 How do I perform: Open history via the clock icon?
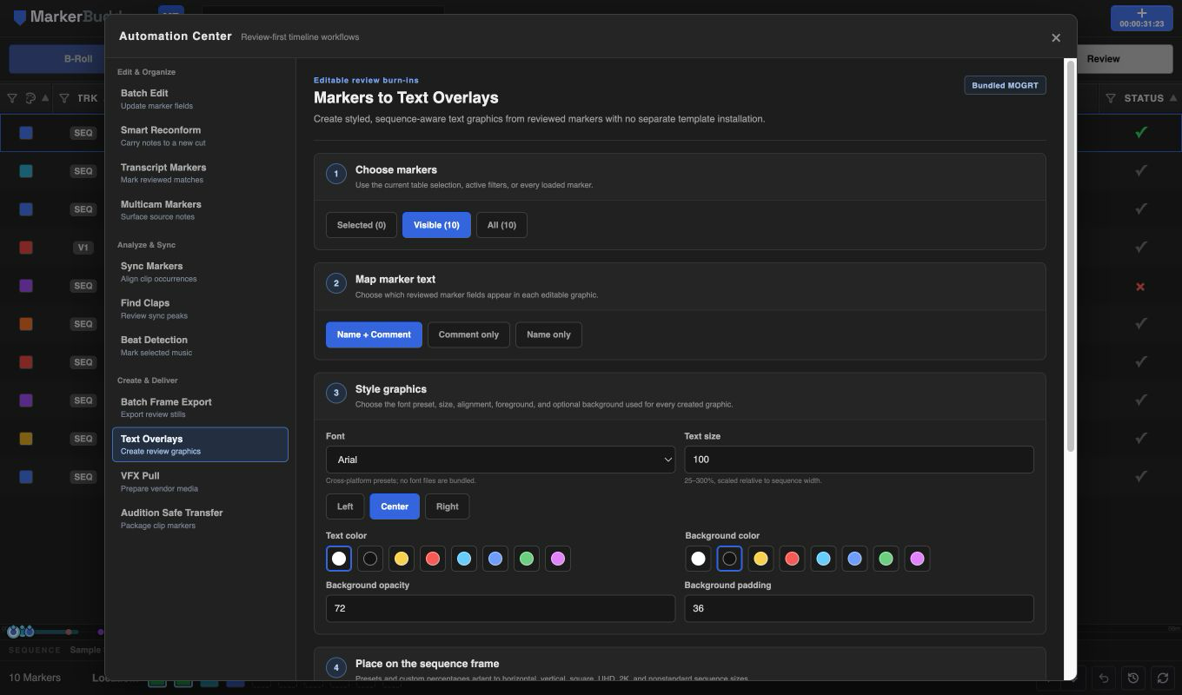(1133, 678)
